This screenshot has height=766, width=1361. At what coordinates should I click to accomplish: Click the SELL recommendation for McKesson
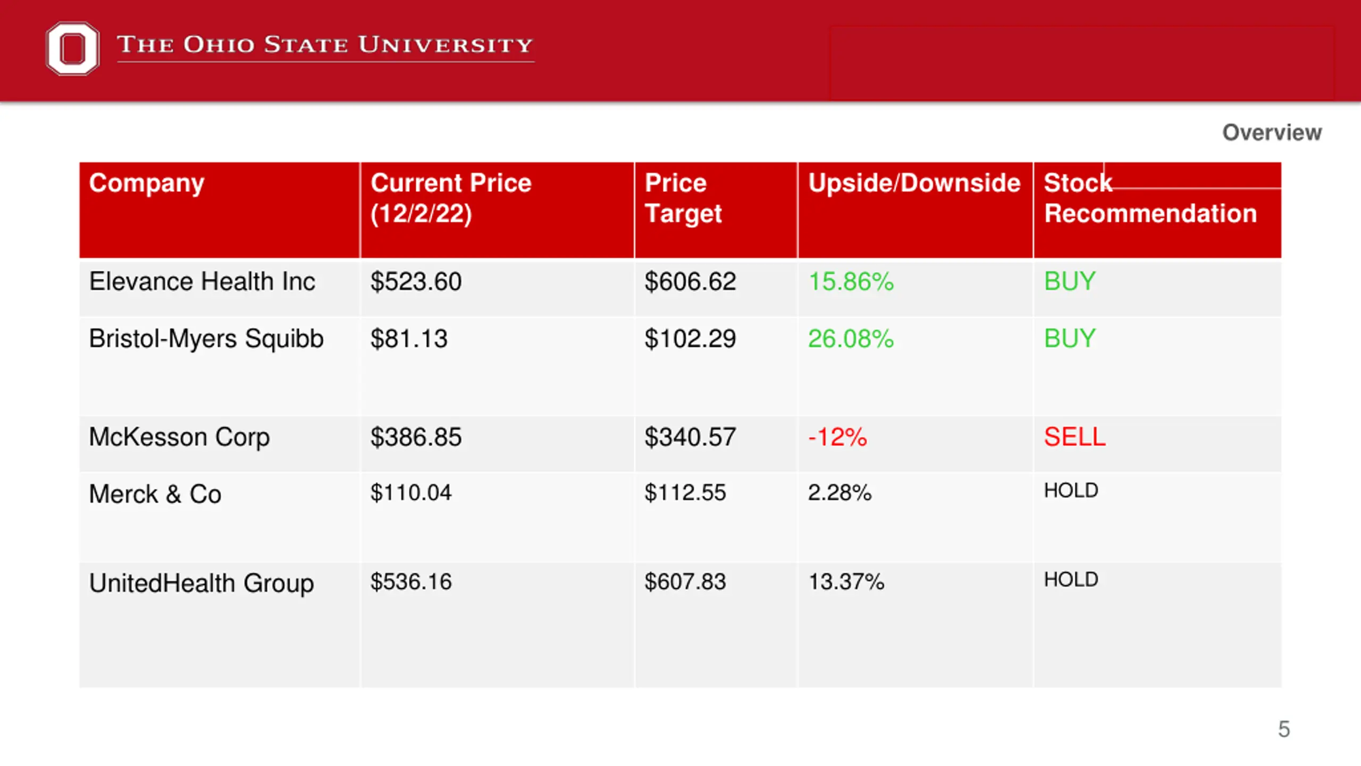(1074, 437)
